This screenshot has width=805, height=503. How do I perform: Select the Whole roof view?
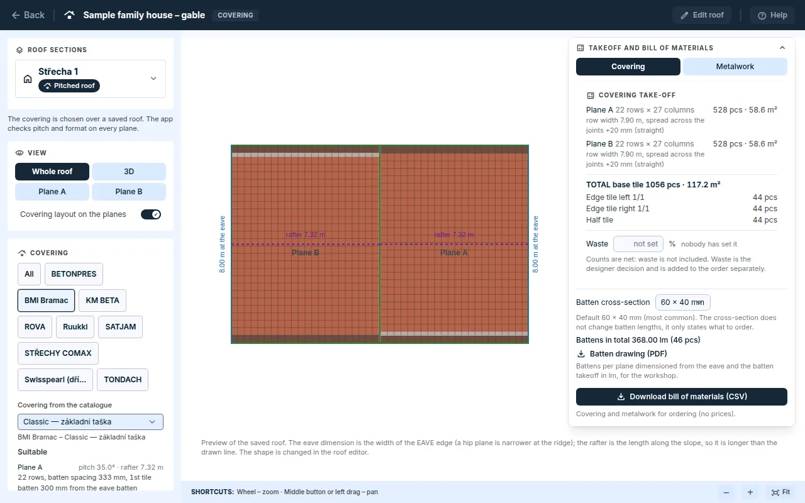tap(52, 172)
